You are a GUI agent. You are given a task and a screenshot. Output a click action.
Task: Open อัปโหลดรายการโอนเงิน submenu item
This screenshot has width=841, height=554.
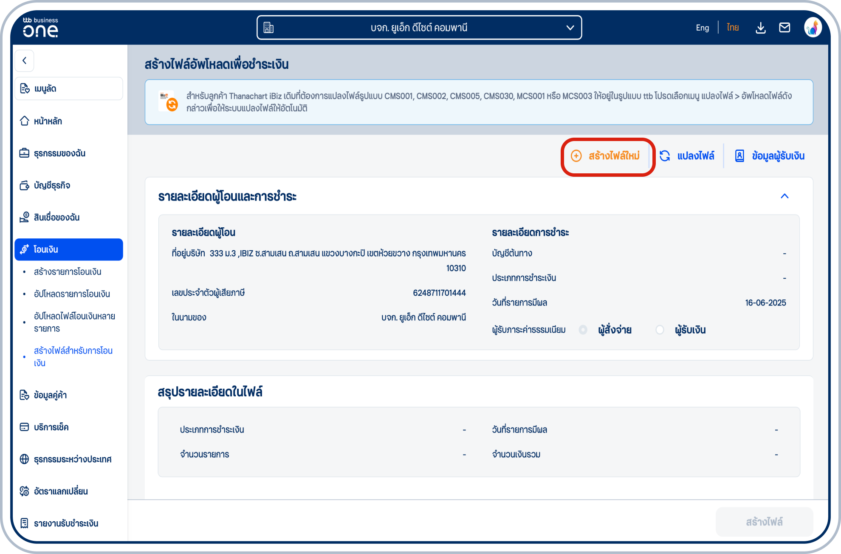pos(72,294)
